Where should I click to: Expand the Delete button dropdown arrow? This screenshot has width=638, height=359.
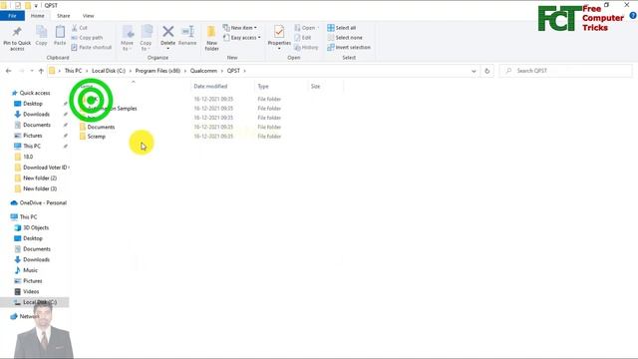[167, 49]
